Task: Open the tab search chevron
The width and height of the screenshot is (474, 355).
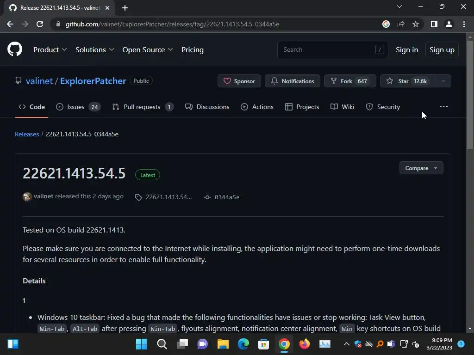Action: [399, 6]
